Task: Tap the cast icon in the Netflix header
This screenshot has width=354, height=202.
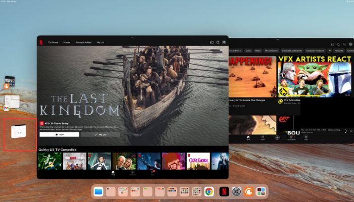Action: click(212, 42)
